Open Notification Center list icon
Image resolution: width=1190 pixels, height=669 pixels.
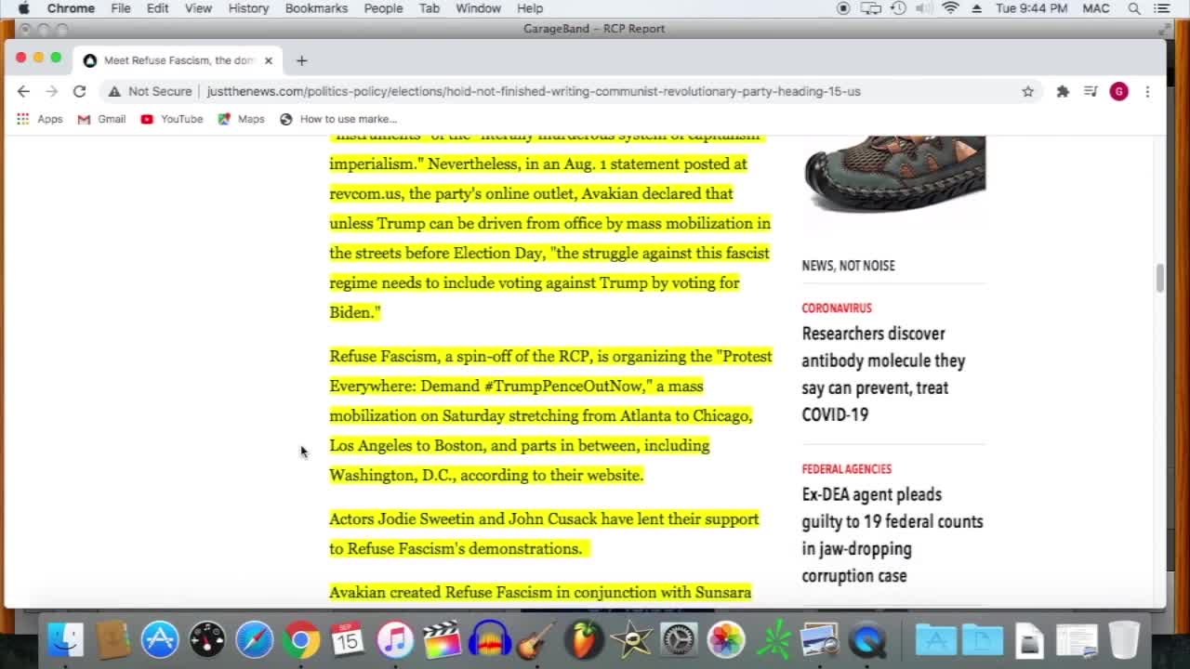1162,8
